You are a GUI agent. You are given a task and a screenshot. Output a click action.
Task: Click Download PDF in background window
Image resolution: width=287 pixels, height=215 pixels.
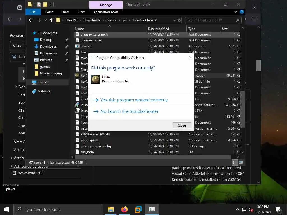(28, 173)
